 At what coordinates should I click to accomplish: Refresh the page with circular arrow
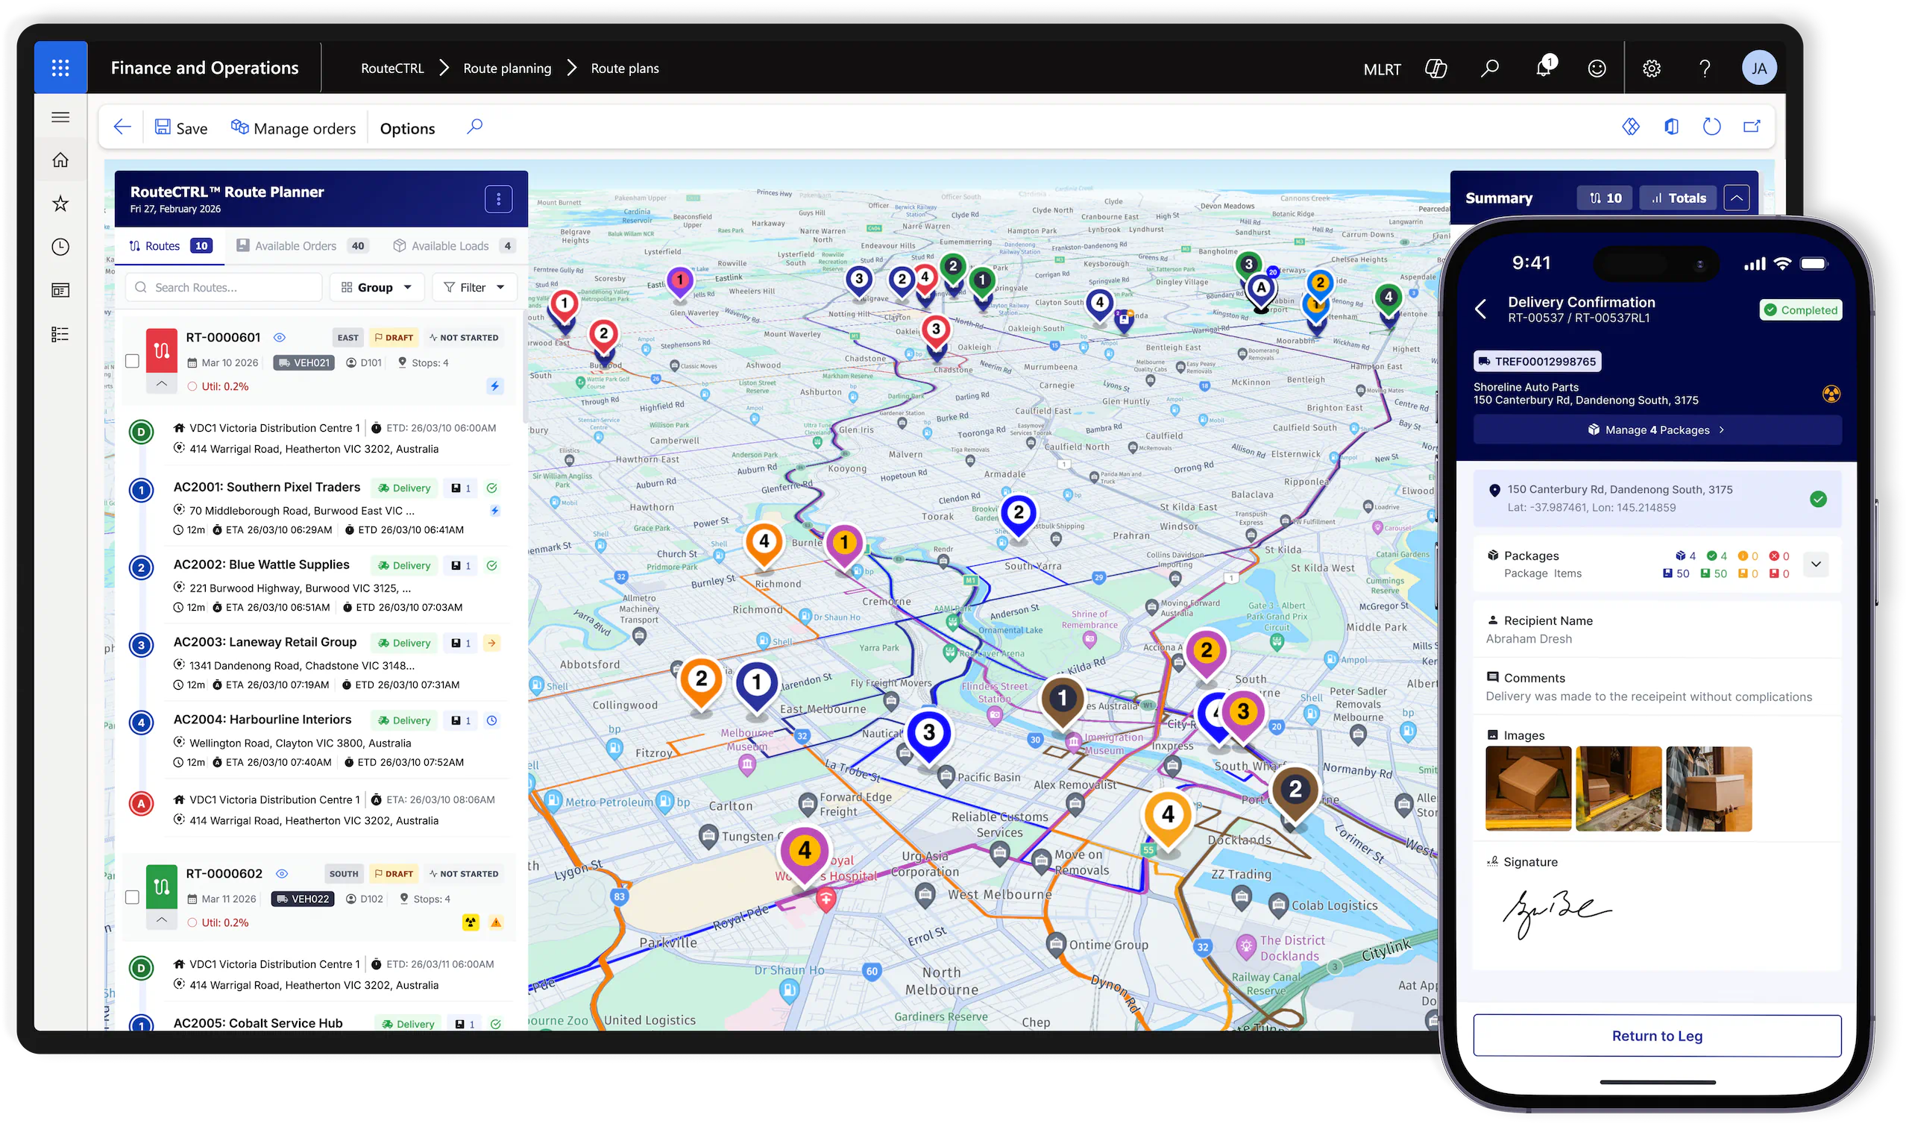pyautogui.click(x=1712, y=127)
